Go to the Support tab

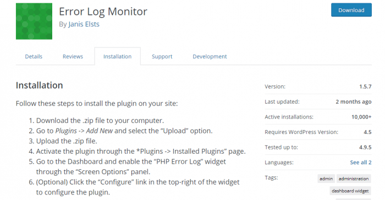pos(162,56)
